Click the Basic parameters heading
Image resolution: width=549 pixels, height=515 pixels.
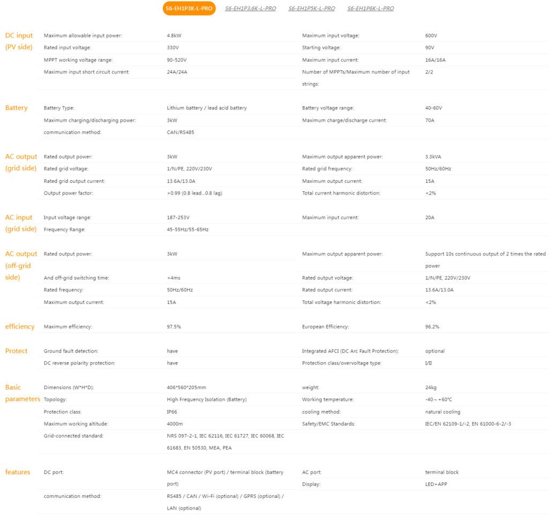coord(23,393)
